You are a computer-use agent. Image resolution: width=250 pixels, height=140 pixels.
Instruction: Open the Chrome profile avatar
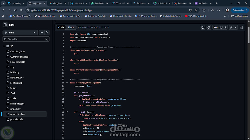click(227, 10)
